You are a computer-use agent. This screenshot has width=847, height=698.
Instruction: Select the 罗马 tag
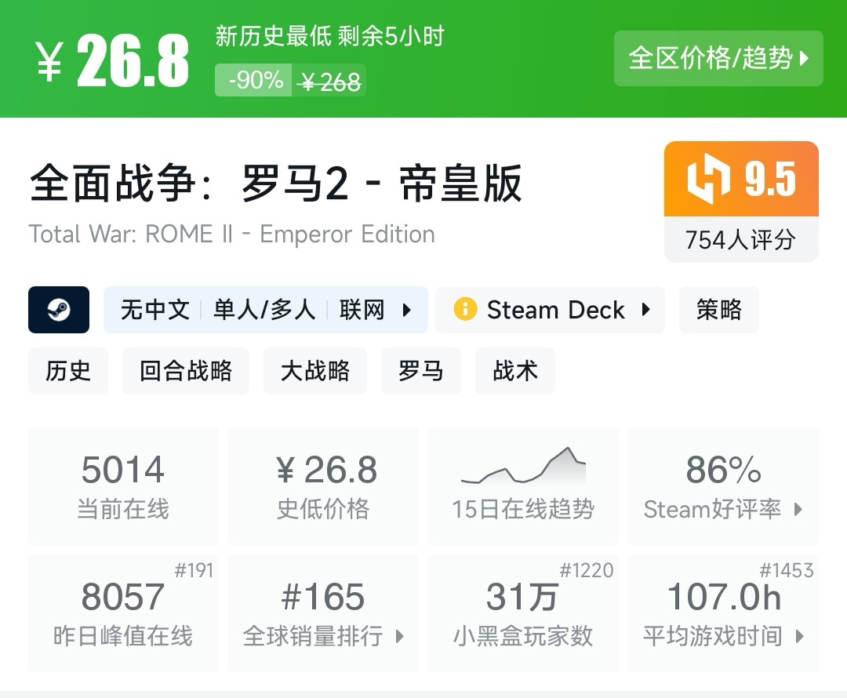click(x=421, y=371)
